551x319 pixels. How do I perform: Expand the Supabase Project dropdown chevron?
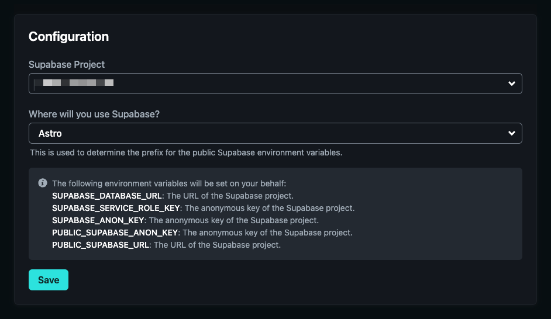pos(512,84)
